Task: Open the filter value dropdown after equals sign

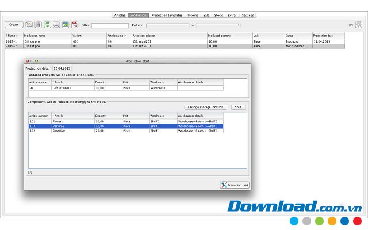Action: 218,25
